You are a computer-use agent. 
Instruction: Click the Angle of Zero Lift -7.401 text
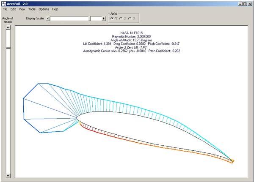coord(131,47)
